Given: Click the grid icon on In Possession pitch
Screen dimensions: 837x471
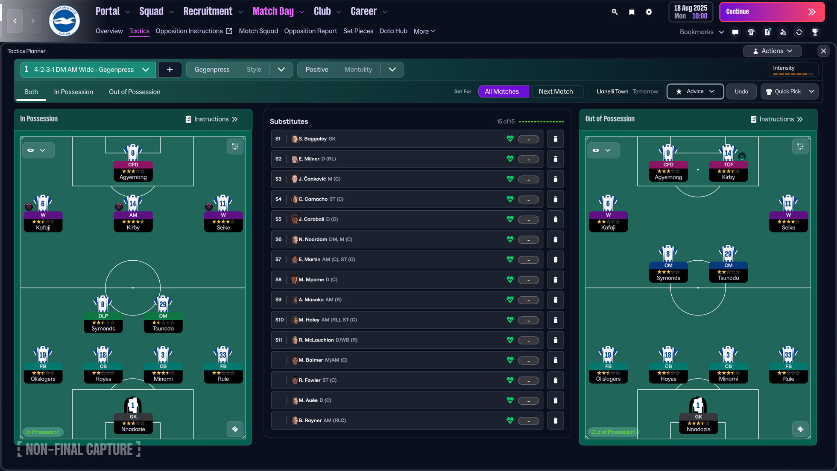Looking at the screenshot, I should click(235, 147).
